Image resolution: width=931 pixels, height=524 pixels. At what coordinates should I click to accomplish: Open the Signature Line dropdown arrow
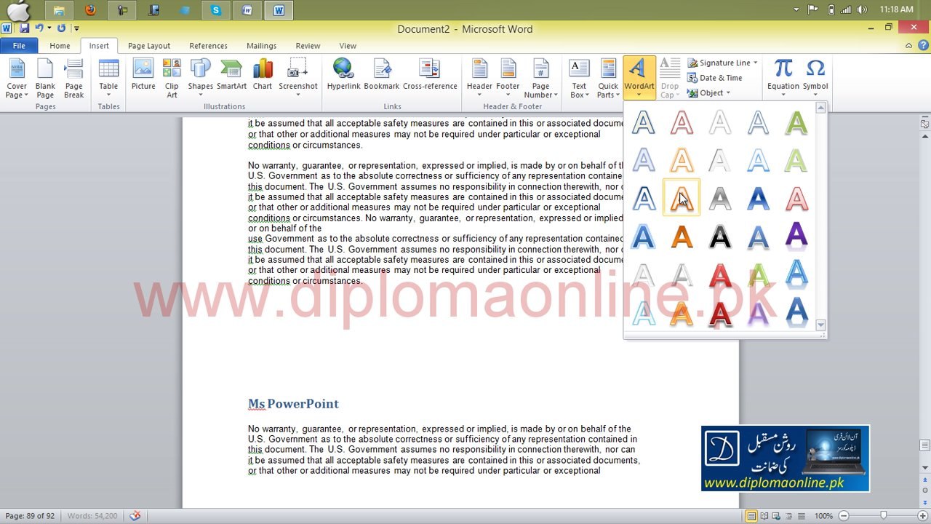click(x=755, y=63)
